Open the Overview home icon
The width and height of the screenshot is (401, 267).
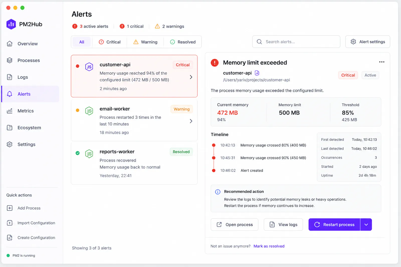[x=10, y=44]
